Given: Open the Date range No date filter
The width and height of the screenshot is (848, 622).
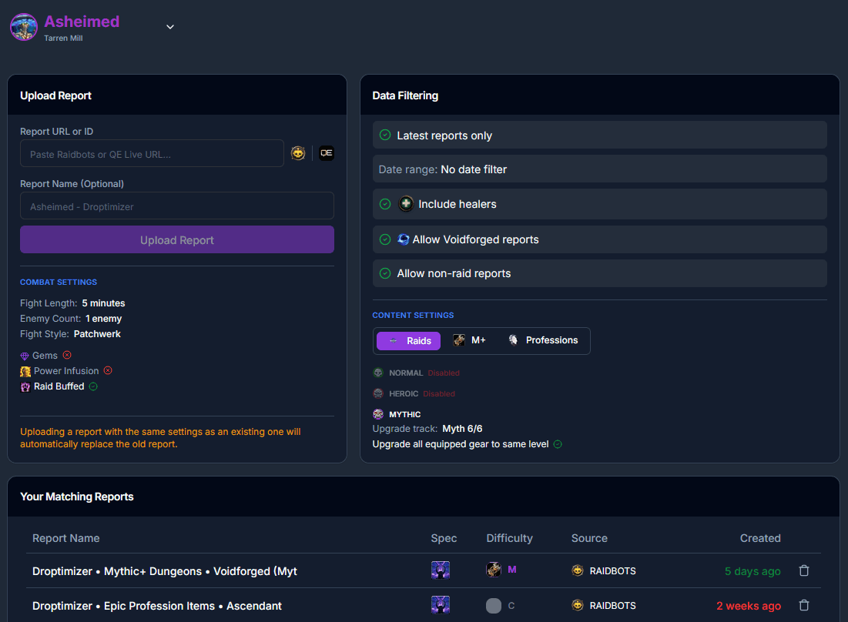Looking at the screenshot, I should tap(599, 169).
